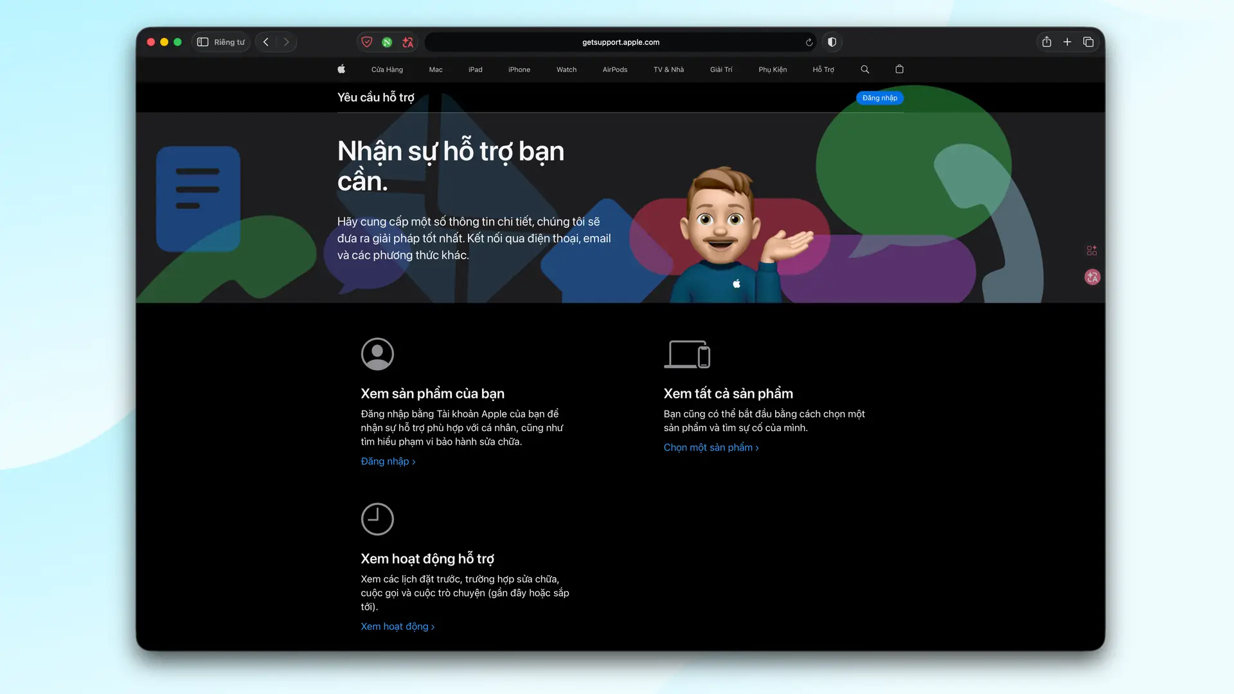Click the Yêu cầu hỗ trợ page title

click(376, 97)
